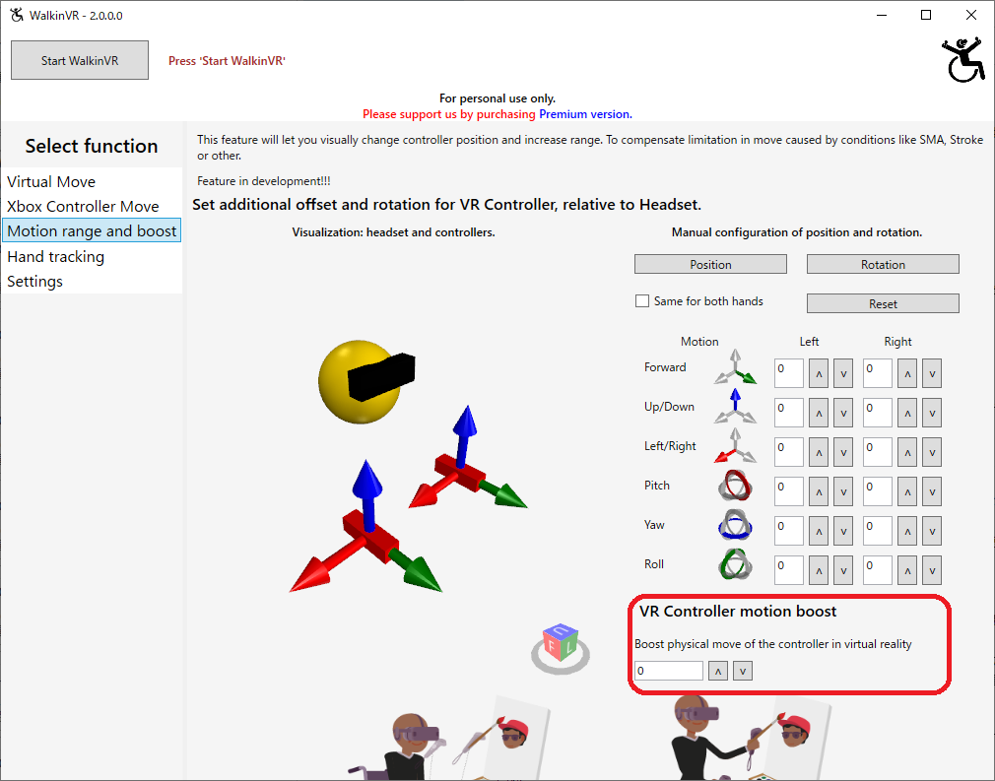
Task: Decrease Pitch value for Left hand
Action: click(843, 491)
